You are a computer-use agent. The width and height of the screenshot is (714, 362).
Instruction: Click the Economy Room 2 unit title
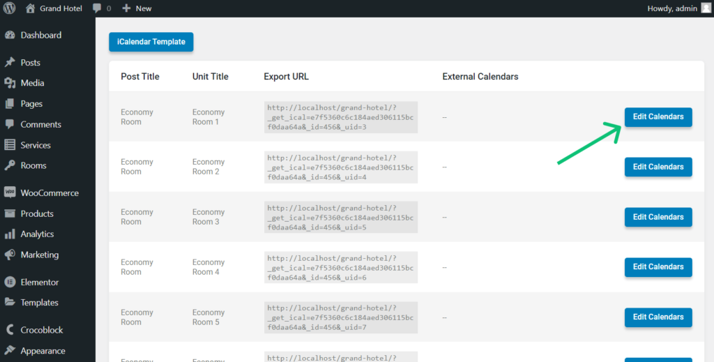tap(208, 167)
